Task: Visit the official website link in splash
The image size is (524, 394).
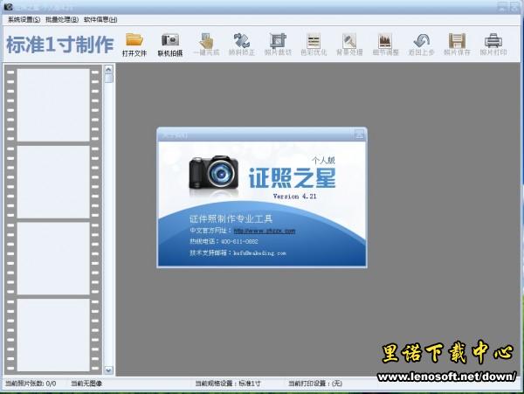Action: click(x=265, y=231)
